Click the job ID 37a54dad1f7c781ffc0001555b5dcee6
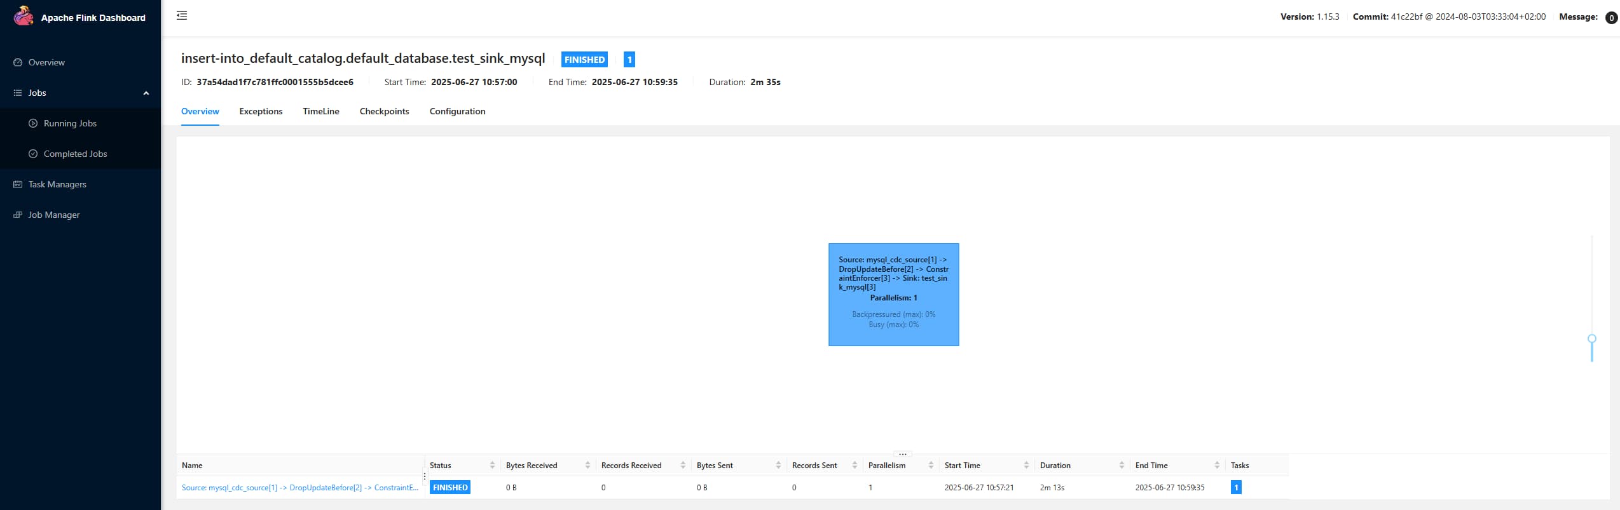 tap(275, 82)
